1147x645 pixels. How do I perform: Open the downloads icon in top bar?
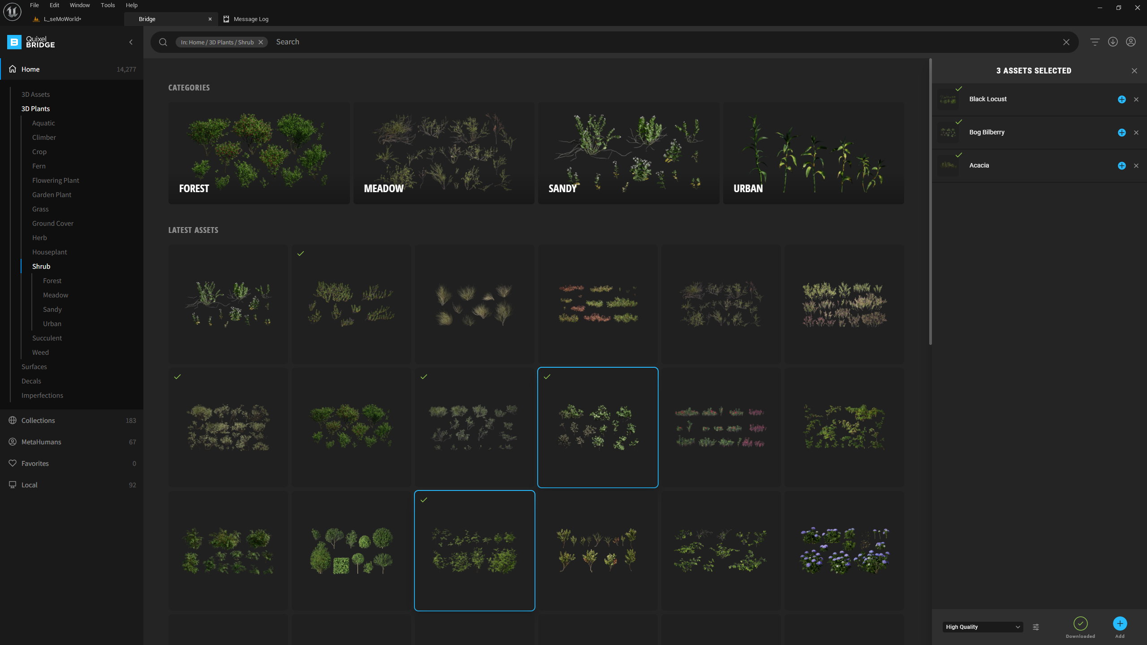[x=1113, y=42]
